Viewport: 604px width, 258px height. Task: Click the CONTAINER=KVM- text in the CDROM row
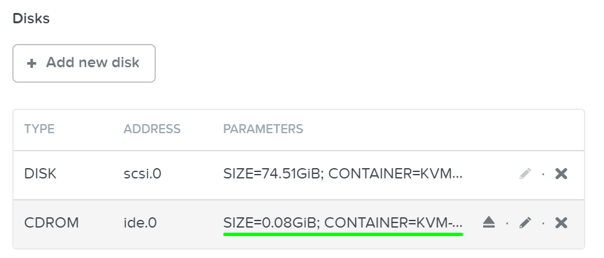point(393,223)
